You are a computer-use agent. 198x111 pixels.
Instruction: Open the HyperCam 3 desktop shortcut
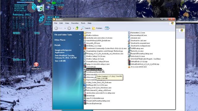point(36,66)
